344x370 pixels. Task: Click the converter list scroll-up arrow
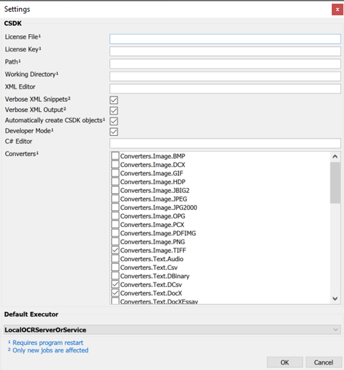pos(335,156)
